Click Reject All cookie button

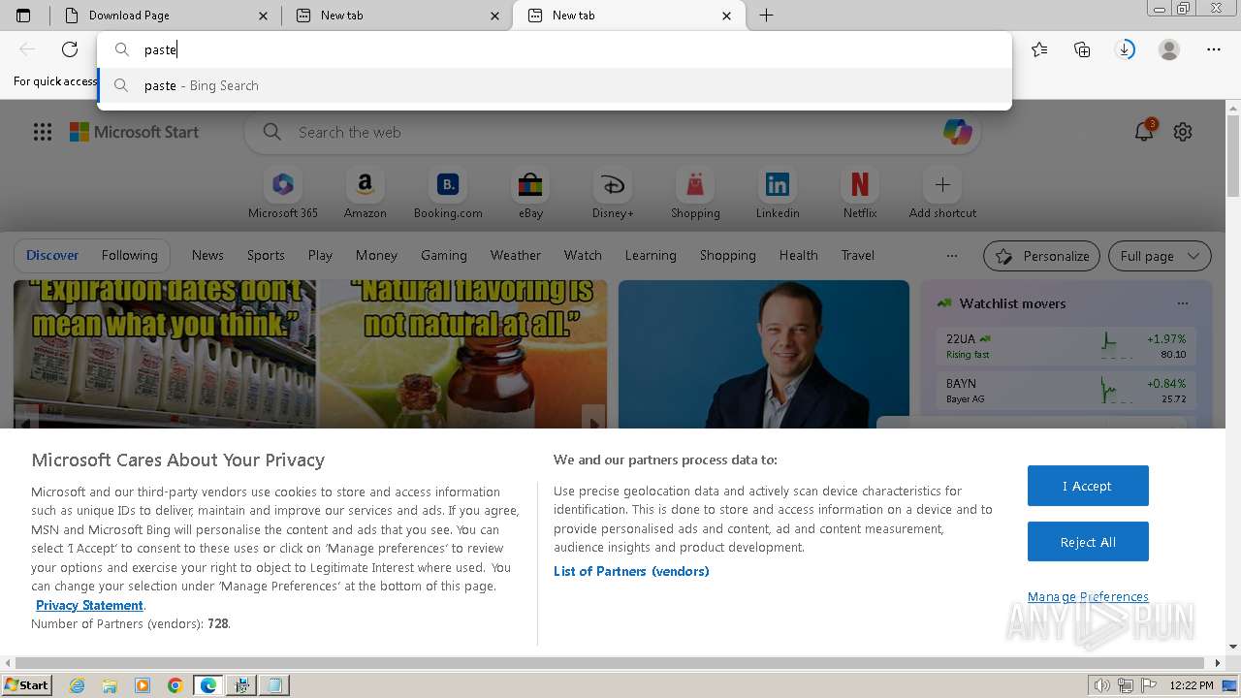[x=1088, y=542]
